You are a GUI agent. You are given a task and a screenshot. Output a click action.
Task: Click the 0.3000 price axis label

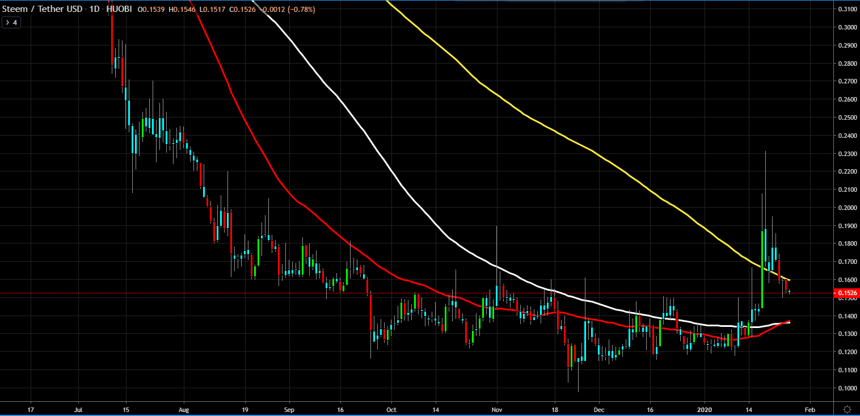(x=847, y=27)
